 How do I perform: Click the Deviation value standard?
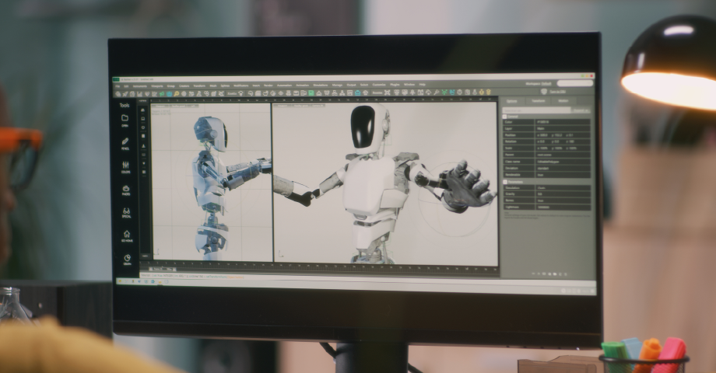[x=563, y=169]
